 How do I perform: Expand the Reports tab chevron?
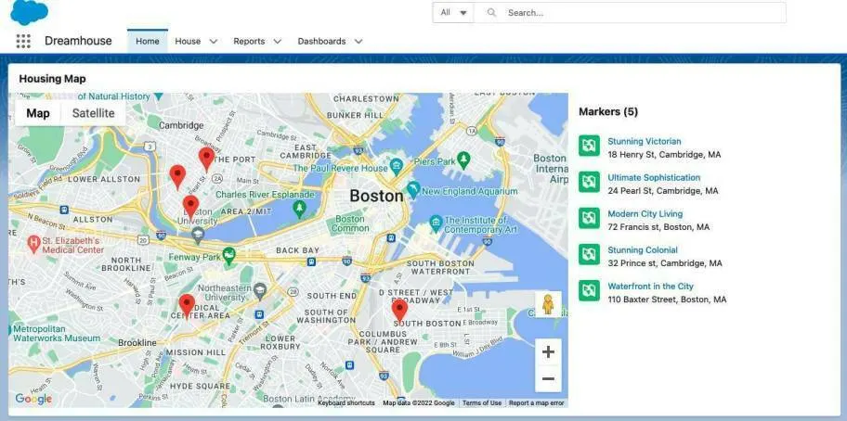[x=277, y=42]
